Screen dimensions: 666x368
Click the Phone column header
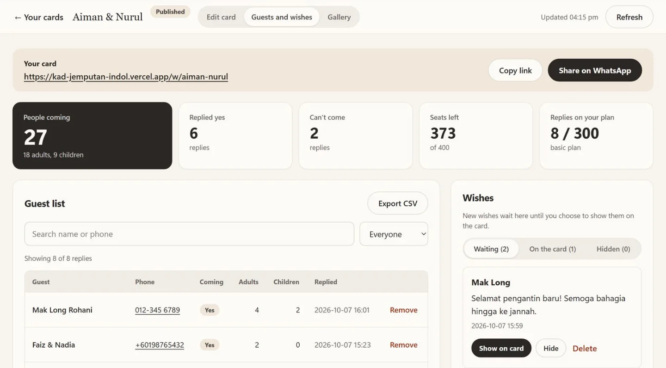[145, 282]
